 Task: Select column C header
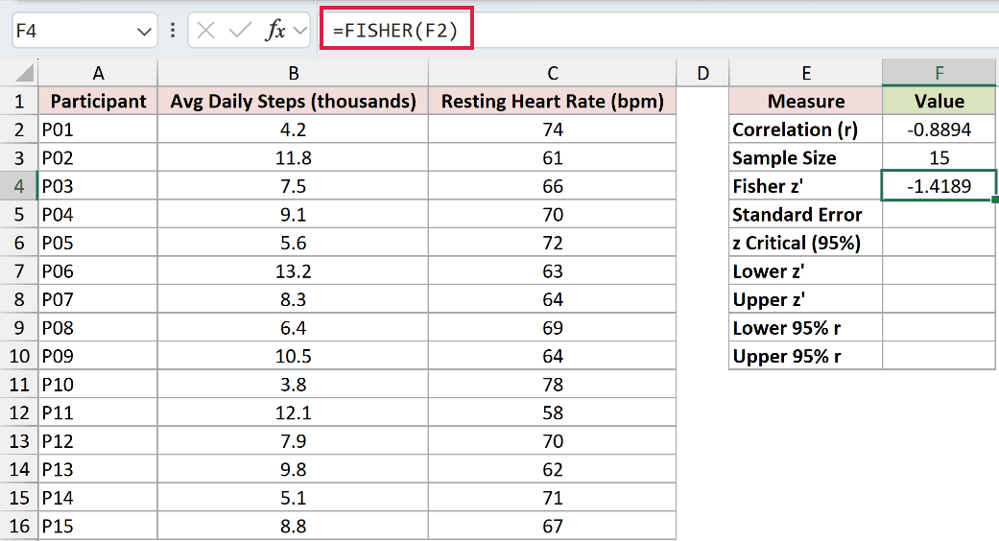pos(553,73)
